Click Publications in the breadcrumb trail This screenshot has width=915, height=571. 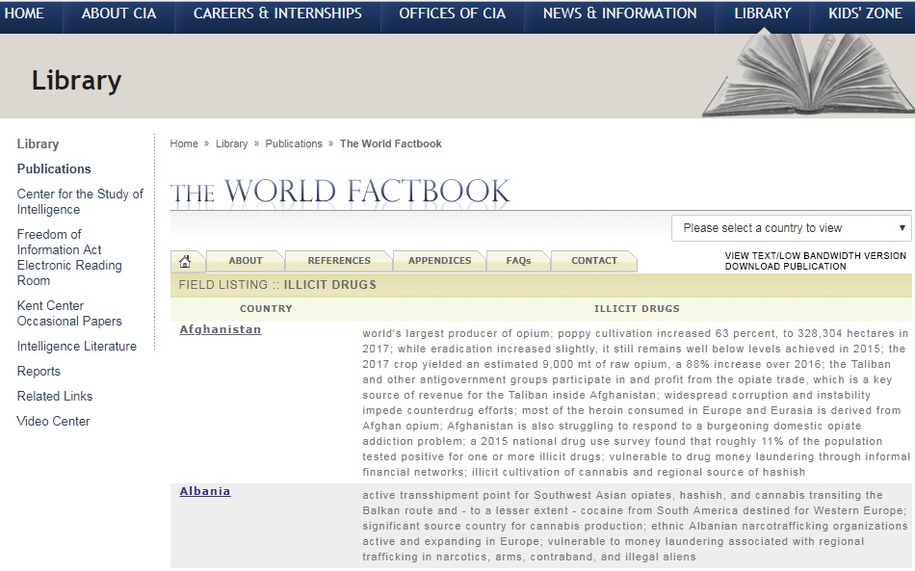click(294, 143)
